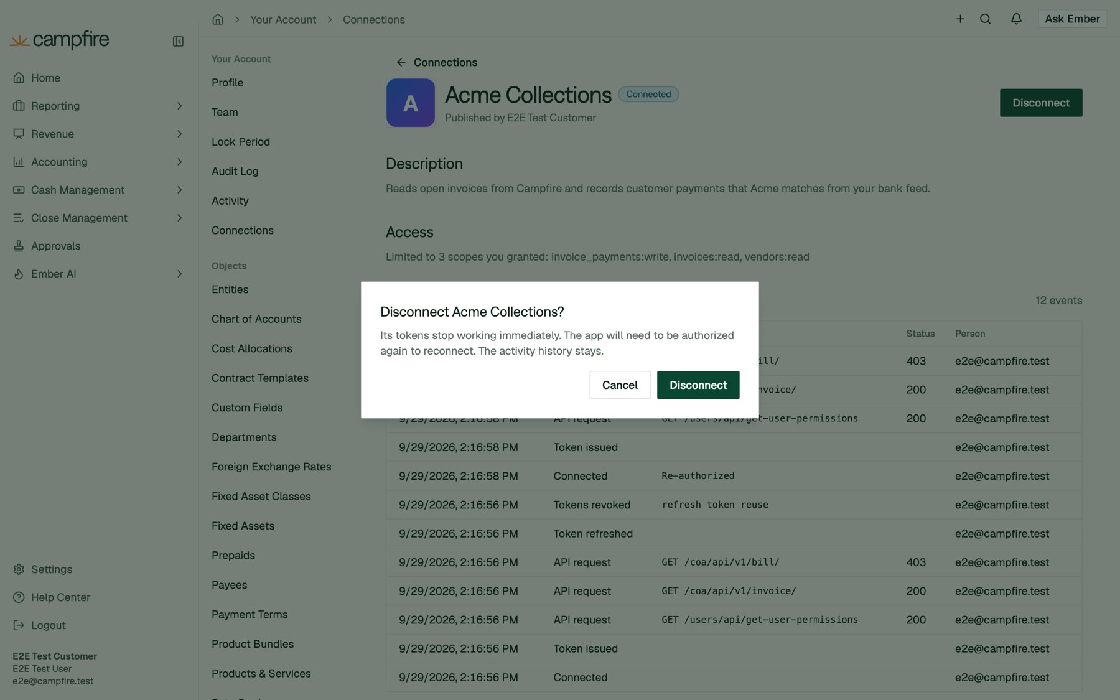Click the plus create icon

tap(960, 19)
